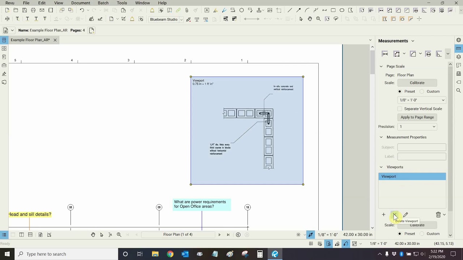
Task: Toggle snap to grid in status bar
Action: [x=320, y=244]
